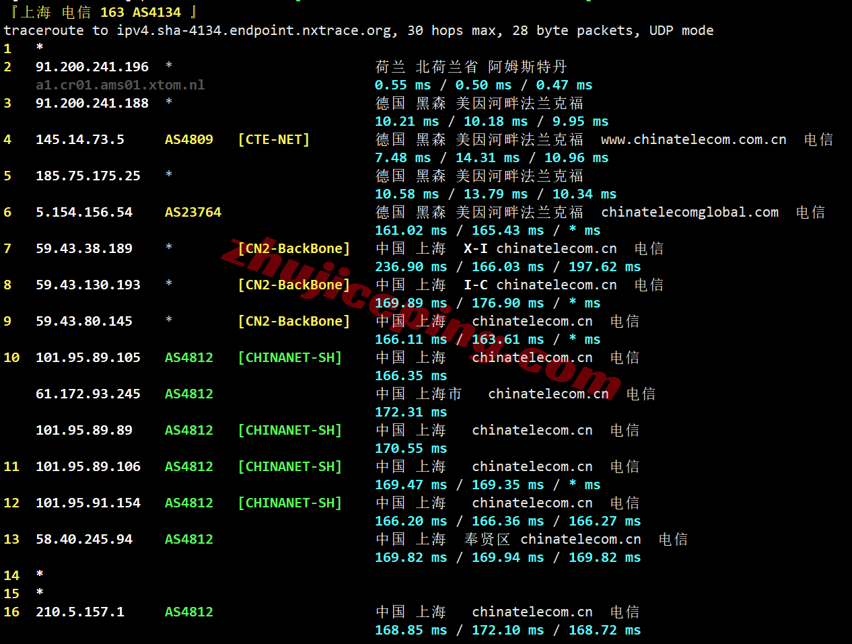
Task: Click latency value 10.21 ms
Action: [407, 121]
